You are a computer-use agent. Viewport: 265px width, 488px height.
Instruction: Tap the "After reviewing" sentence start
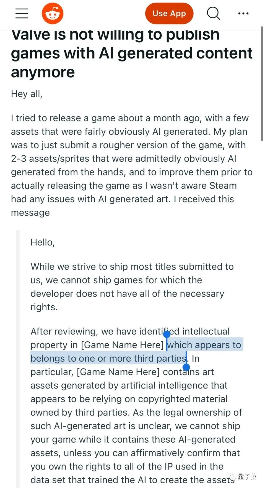64,331
